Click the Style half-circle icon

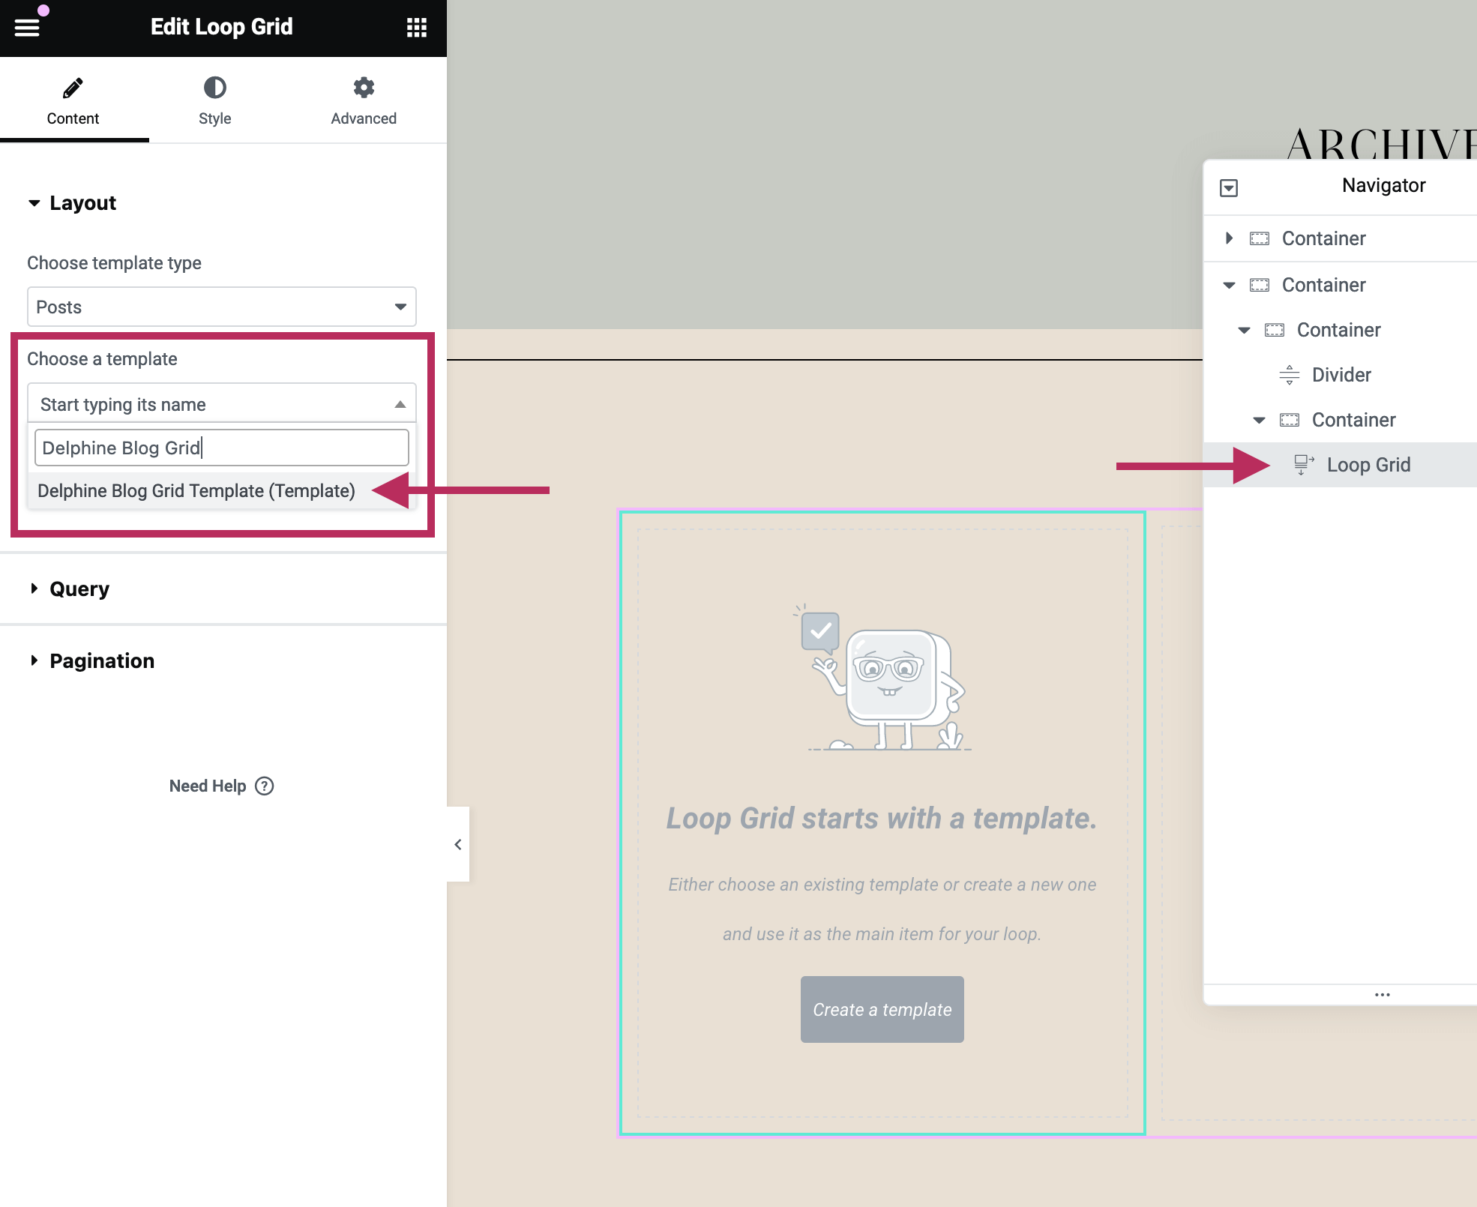(214, 88)
